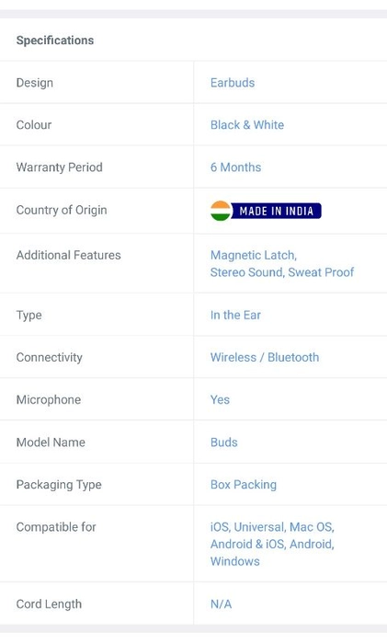387x644 pixels.
Task: Select the Specifications section heading
Action: pos(55,40)
